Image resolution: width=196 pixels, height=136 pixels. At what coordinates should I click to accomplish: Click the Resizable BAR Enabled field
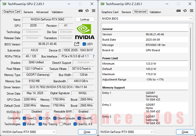(x=84, y=111)
